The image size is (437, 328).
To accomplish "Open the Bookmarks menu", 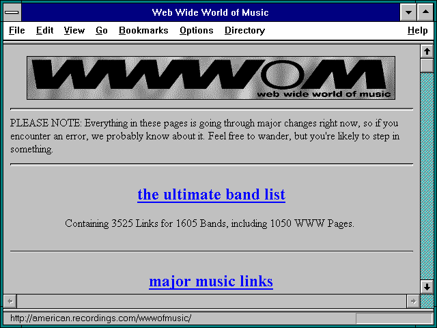I will click(x=143, y=30).
